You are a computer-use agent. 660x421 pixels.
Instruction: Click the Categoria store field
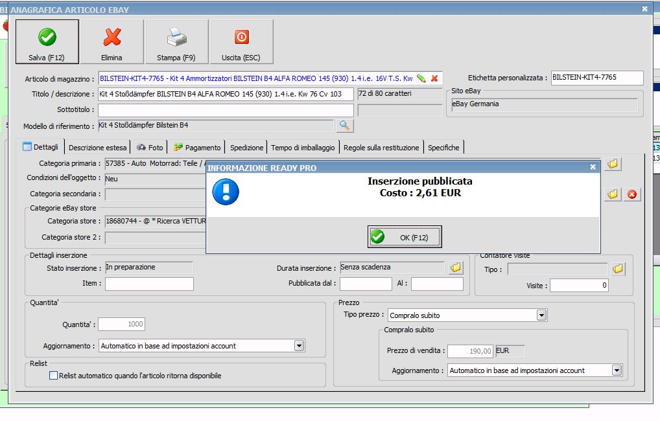coord(156,222)
